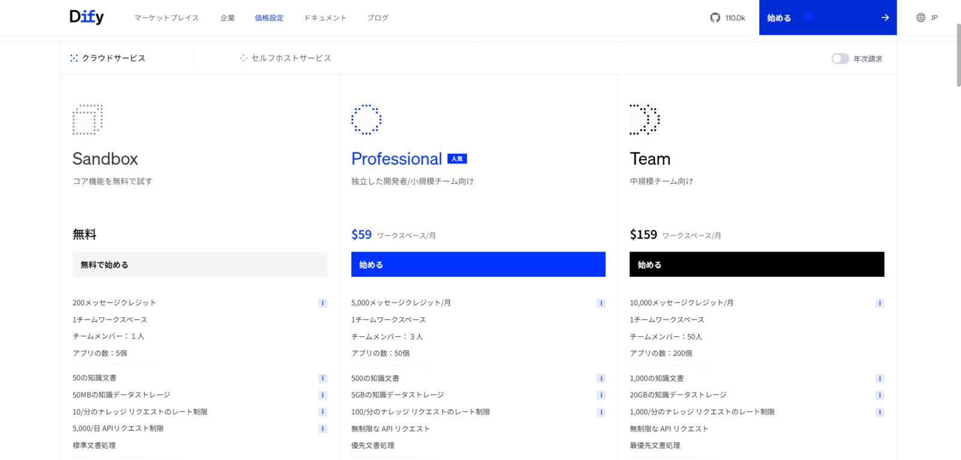Screen dimensions: 961x460
Task: Click アプリの数：50個 text
Action: (x=380, y=354)
